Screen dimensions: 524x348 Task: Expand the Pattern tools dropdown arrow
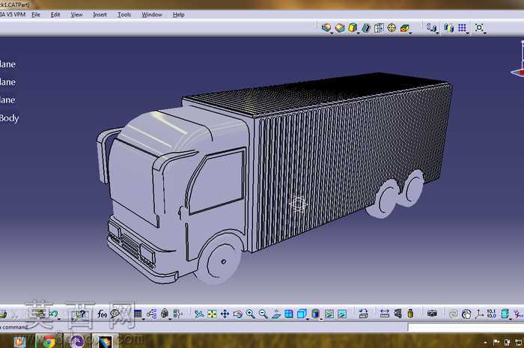coord(468,33)
